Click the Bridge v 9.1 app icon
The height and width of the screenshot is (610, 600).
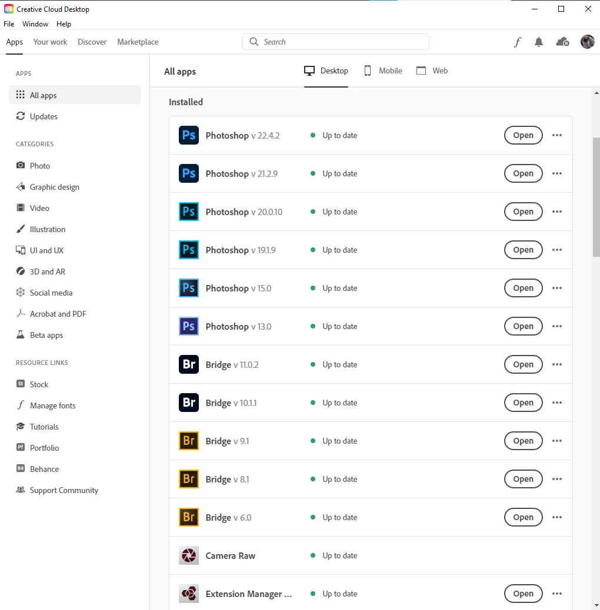point(189,441)
